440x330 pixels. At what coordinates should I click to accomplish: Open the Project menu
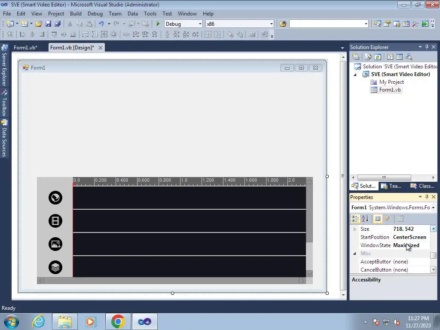point(56,13)
